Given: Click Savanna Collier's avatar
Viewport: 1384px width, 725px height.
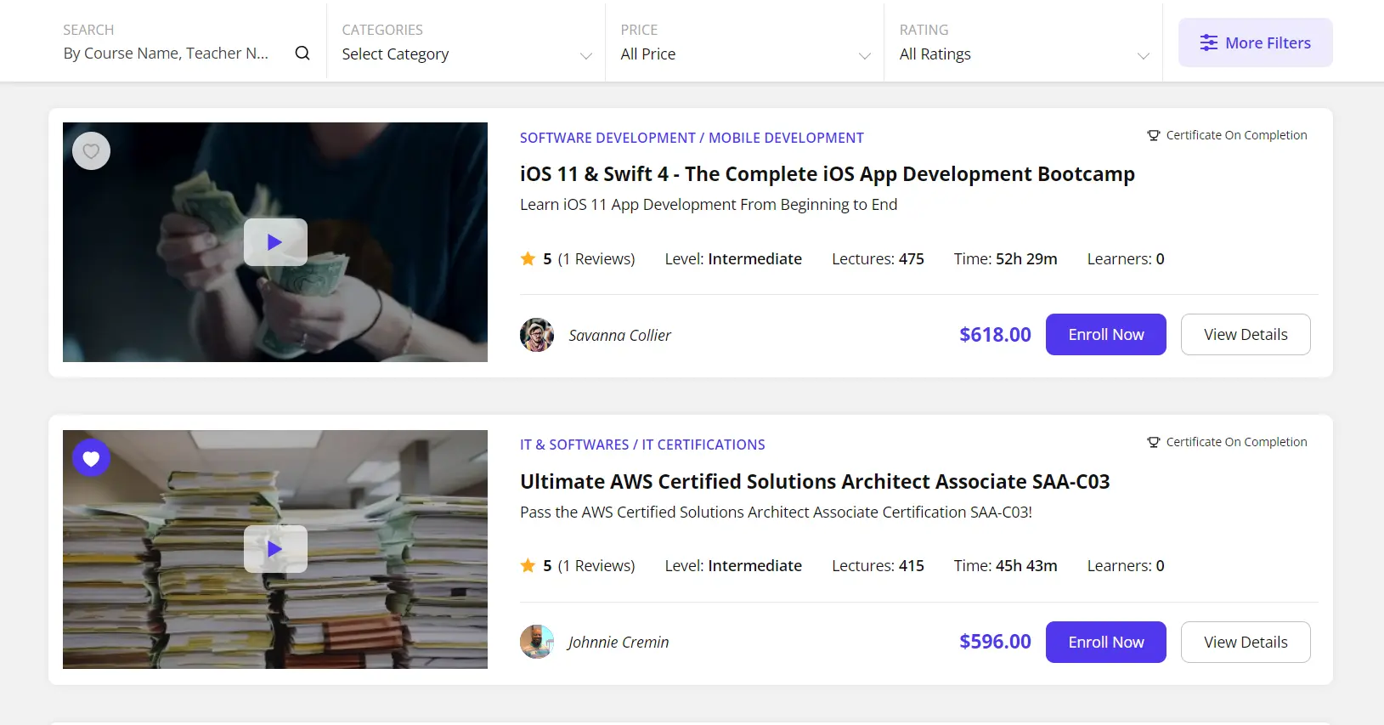Looking at the screenshot, I should click(537, 335).
